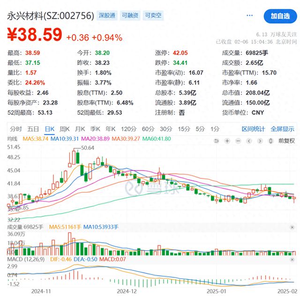Zoom out the K-line chart with minus icon
This screenshot has width=300, height=298.
point(238,141)
